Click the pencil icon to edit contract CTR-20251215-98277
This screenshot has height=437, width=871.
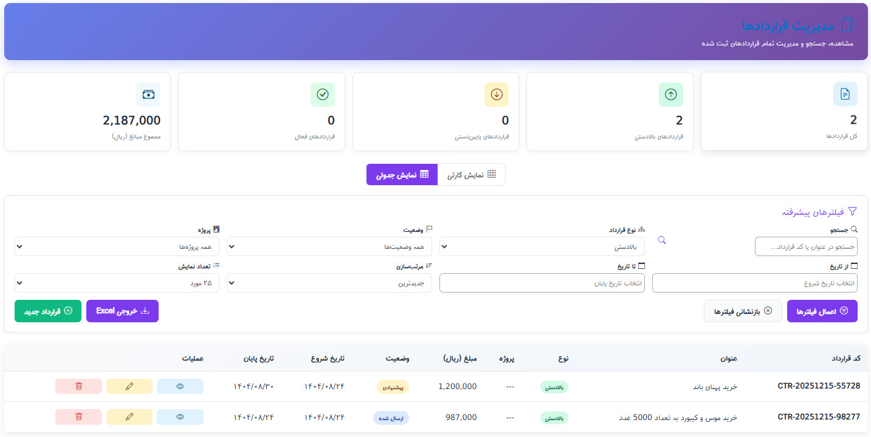click(129, 417)
